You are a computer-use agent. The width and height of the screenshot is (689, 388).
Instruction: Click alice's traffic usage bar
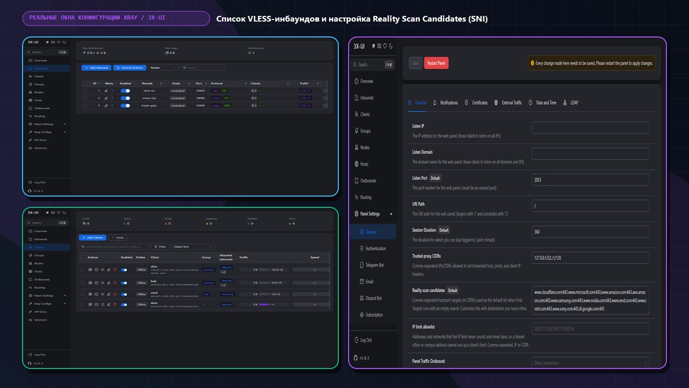point(265,269)
